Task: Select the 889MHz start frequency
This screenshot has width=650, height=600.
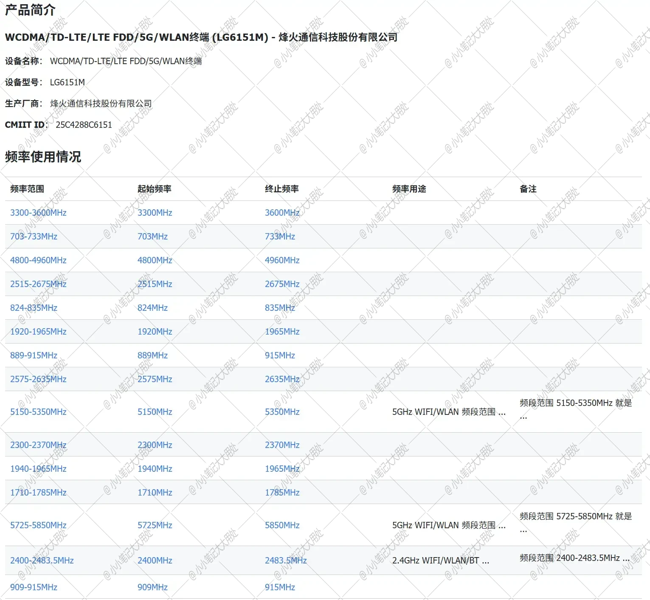Action: (152, 355)
